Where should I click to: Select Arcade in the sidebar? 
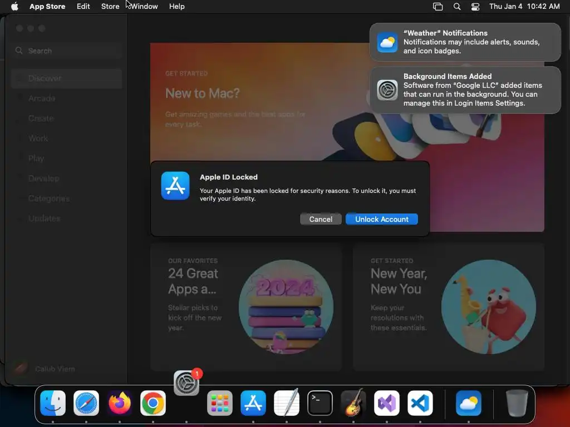tap(67, 98)
